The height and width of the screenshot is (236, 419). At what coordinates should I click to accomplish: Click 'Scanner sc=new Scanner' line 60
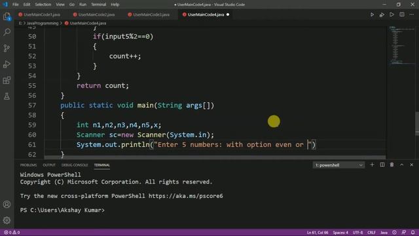145,135
